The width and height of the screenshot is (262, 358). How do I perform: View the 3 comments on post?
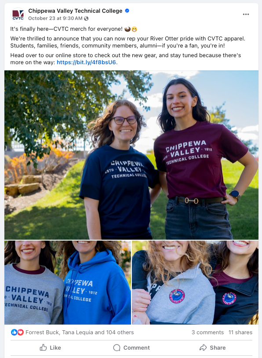click(207, 332)
